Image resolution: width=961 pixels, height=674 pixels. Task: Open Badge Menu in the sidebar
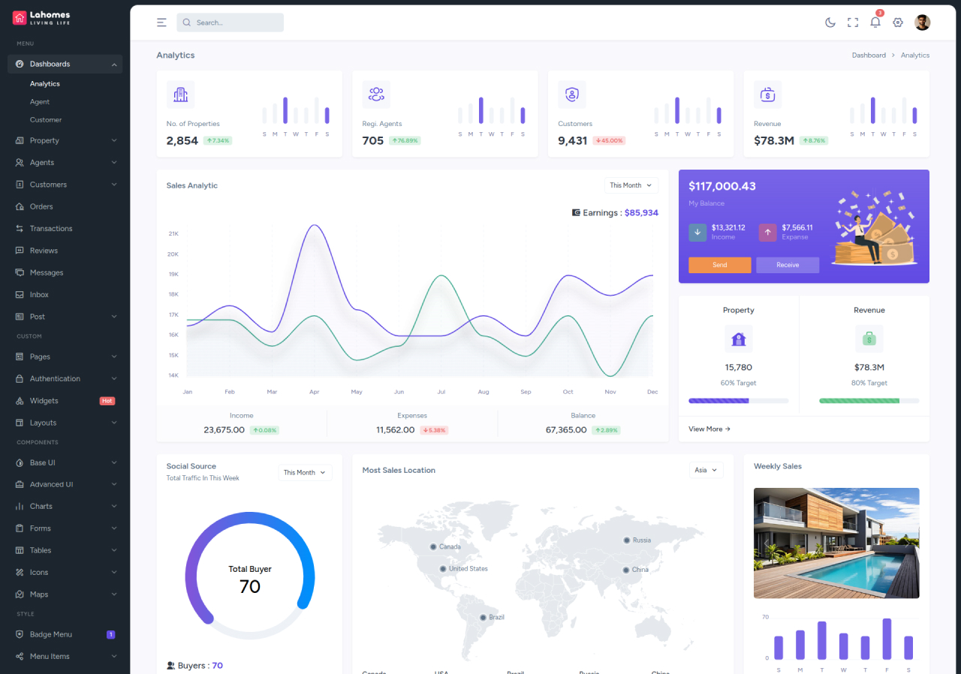(65, 634)
